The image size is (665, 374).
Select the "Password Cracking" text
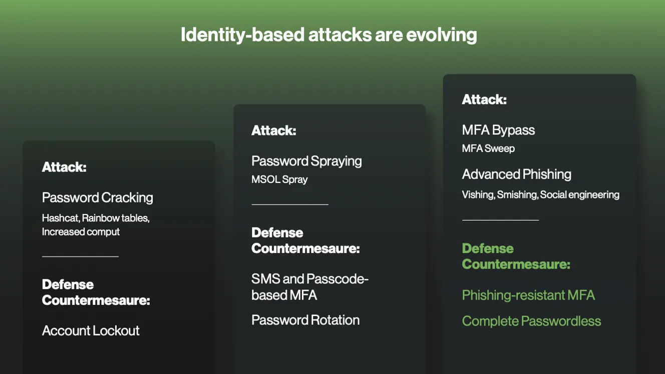coord(98,197)
